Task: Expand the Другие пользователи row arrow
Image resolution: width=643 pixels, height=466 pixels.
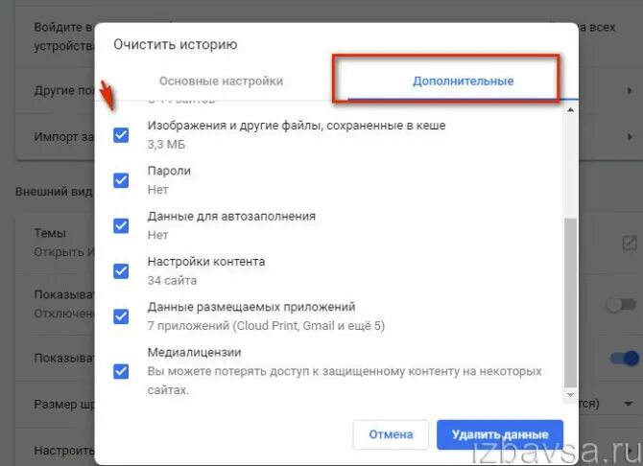Action: click(x=630, y=90)
